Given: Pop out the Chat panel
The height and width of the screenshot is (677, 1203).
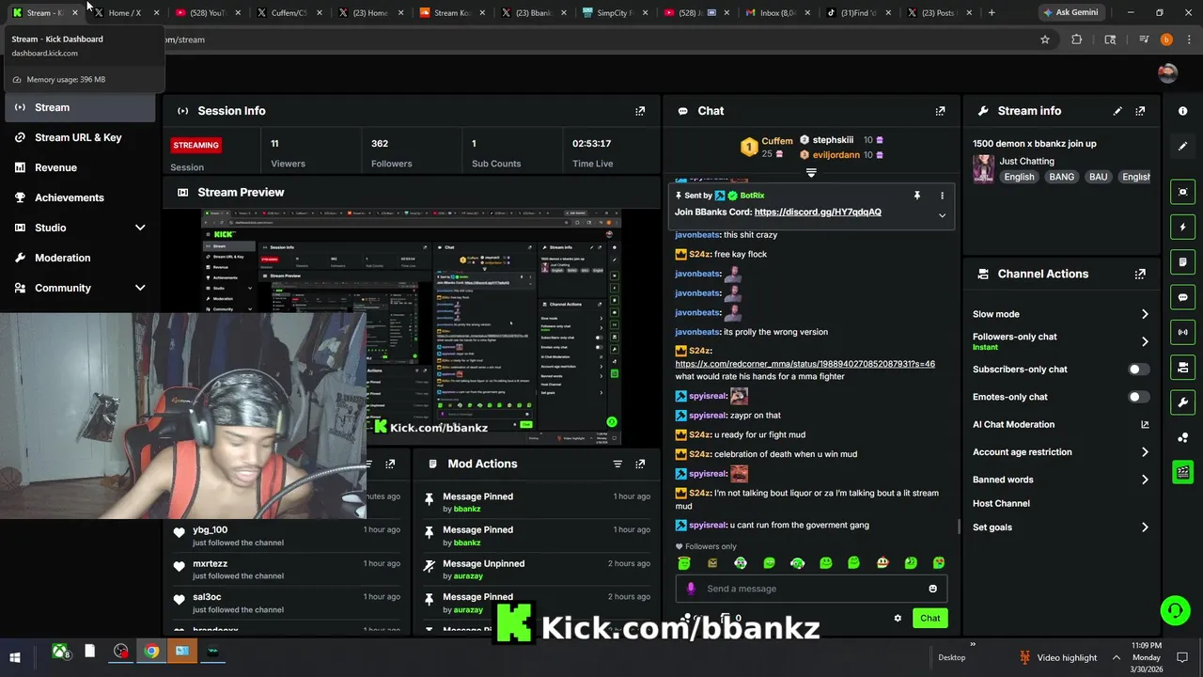Looking at the screenshot, I should [x=940, y=111].
